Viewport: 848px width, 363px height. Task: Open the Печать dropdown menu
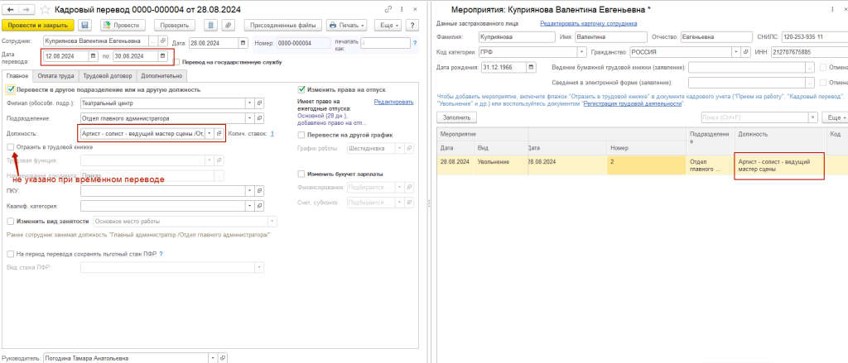(349, 26)
